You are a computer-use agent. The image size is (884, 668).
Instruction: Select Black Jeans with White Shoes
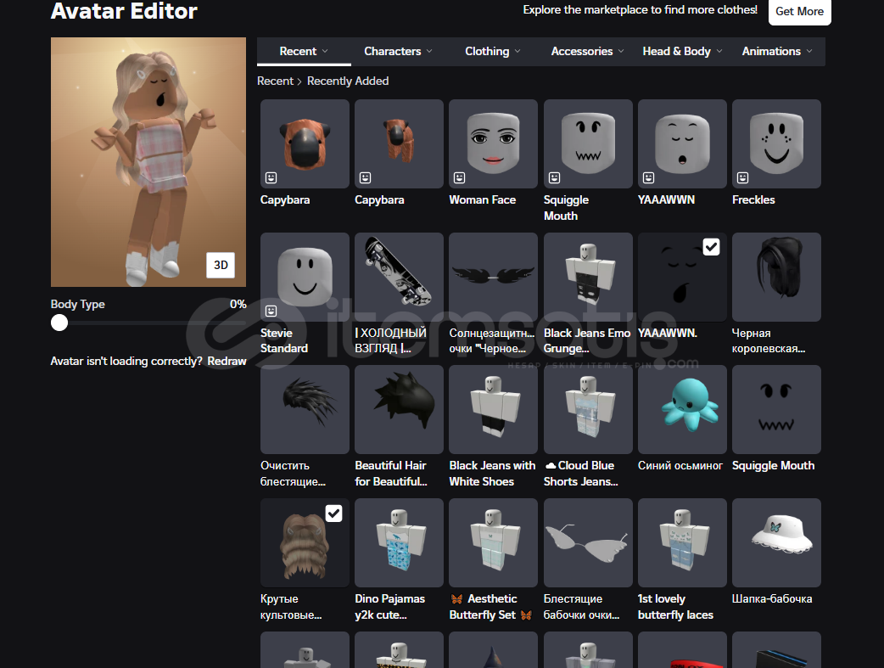pyautogui.click(x=493, y=410)
